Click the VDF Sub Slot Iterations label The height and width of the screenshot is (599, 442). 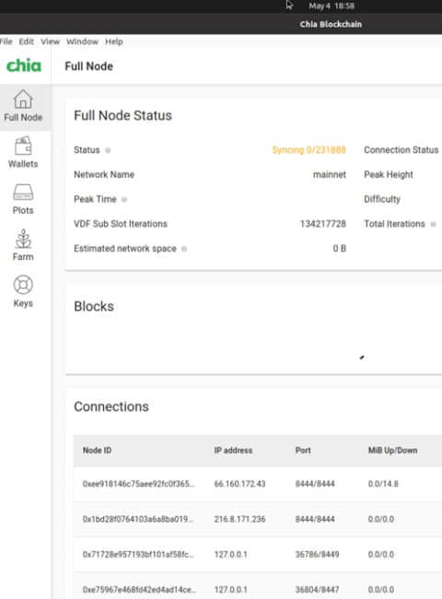(x=121, y=224)
